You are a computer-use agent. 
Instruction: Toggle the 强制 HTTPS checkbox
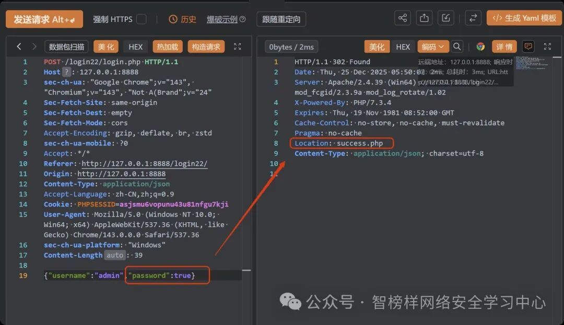click(142, 19)
